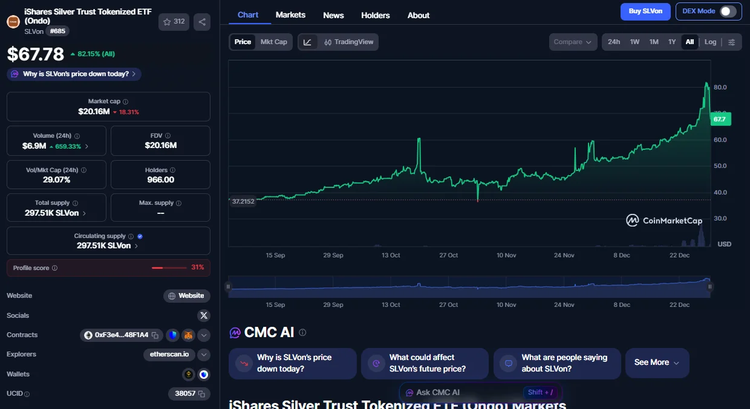750x409 pixels.
Task: Open the Compare dropdown
Action: [572, 42]
